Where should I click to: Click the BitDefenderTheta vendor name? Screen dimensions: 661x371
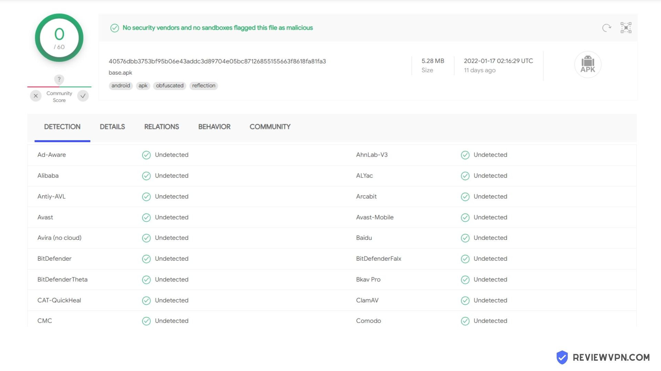[62, 280]
